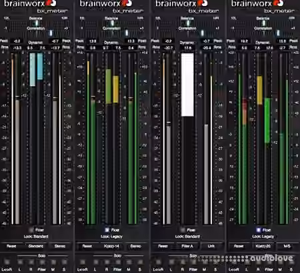
Task: Solo the L channel in the M/S meter
Action: [247, 262]
